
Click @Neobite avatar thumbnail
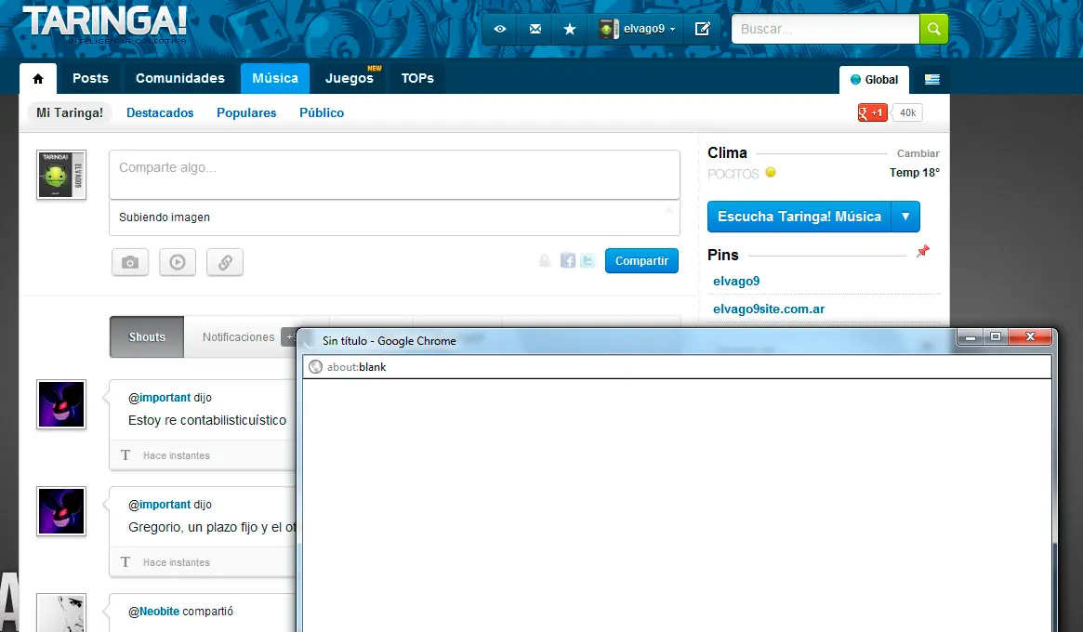click(61, 612)
